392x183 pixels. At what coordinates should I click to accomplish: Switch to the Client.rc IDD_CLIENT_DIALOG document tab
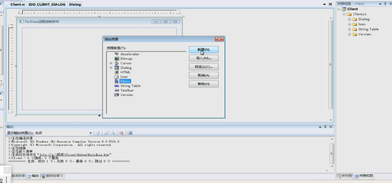45,4
